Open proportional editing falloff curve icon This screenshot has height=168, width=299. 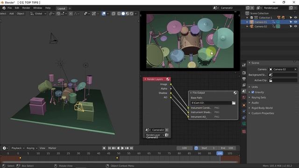[x=76, y=14]
